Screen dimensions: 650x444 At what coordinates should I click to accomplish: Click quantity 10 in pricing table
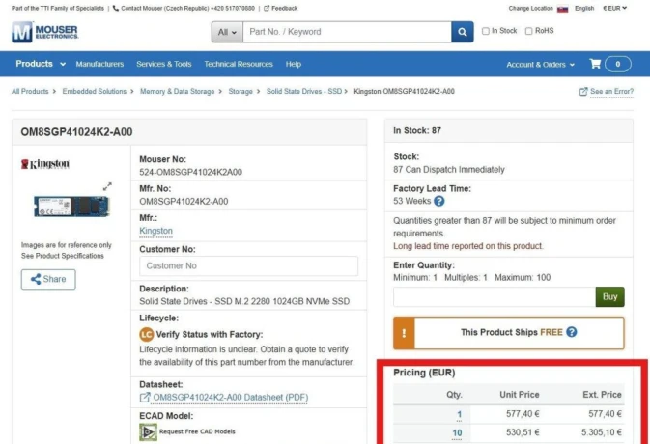pyautogui.click(x=457, y=432)
